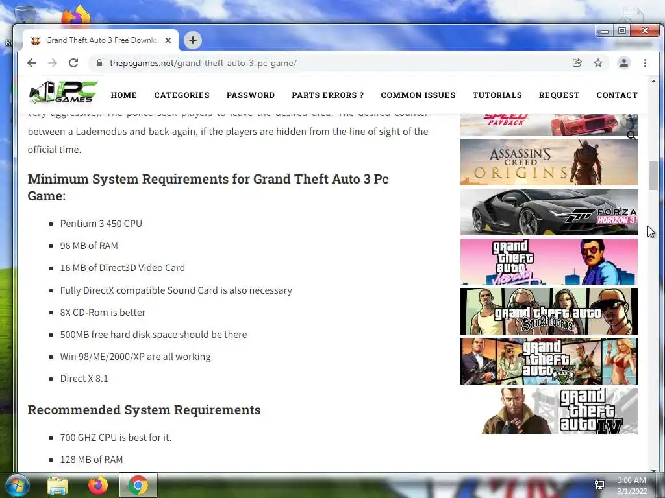Open the Grand Theft Auto IV thumbnail
Screen dimensions: 665x498
(x=559, y=410)
